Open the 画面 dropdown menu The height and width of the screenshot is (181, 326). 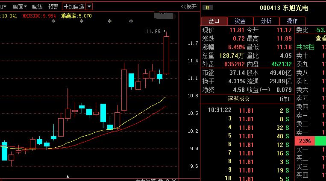click(20, 7)
